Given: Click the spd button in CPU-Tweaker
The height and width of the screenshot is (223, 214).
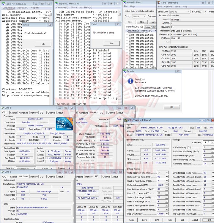Looking at the screenshot, I should tap(182, 220).
